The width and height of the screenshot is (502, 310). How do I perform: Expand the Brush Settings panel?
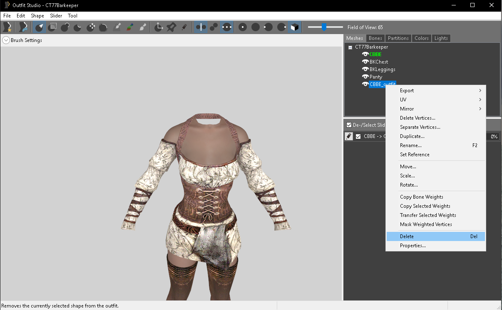6,40
